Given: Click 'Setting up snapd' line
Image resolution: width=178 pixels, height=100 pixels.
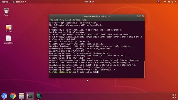Looking at the screenshot, I should point(70,58).
